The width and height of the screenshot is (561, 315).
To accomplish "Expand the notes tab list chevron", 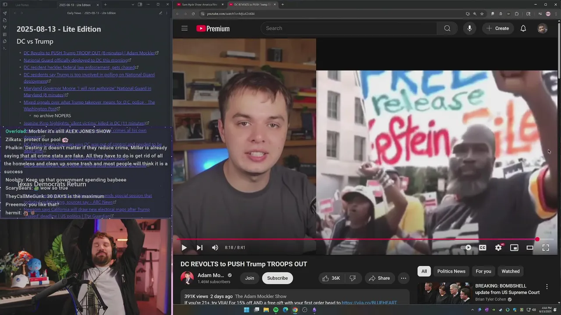I will (133, 4).
